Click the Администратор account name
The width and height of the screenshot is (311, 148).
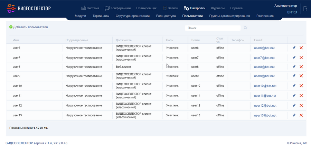click(286, 6)
